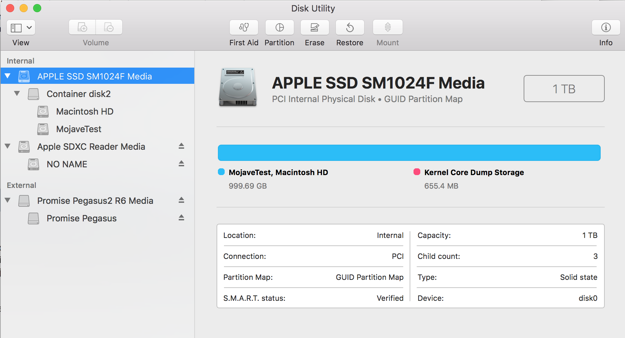625x338 pixels.
Task: Open the Partition tool
Action: coord(280,27)
